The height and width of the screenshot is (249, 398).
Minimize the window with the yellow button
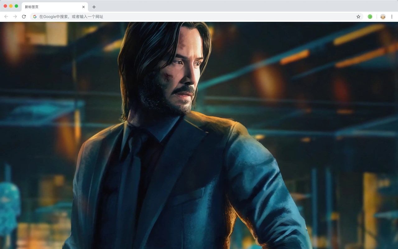(x=11, y=6)
